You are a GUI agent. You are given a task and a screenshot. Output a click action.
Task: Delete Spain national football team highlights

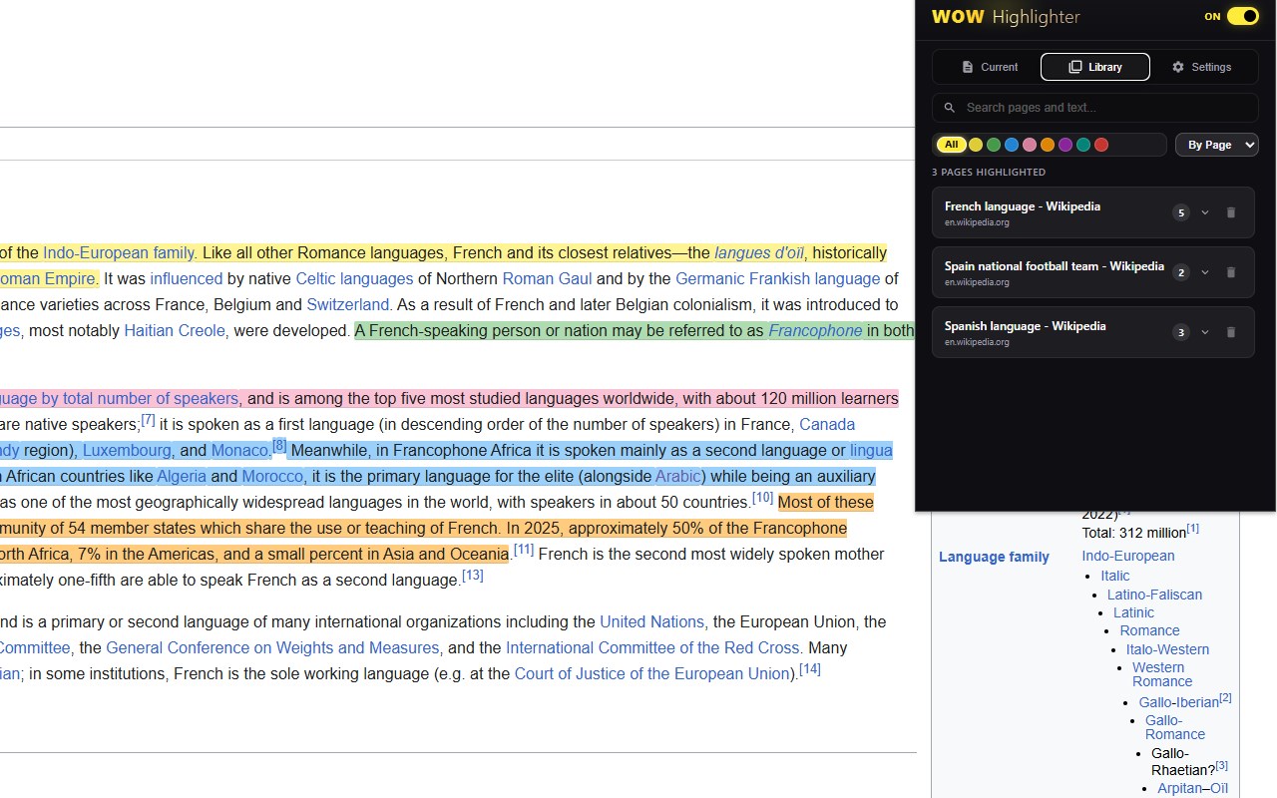click(x=1230, y=272)
